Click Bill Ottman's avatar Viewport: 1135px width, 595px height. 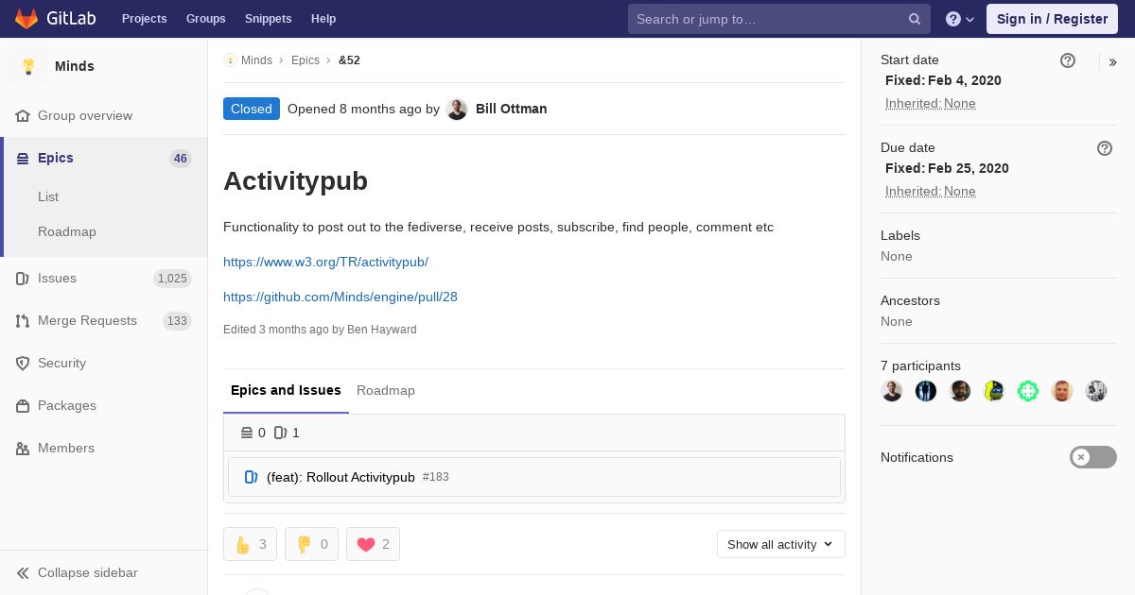(457, 109)
